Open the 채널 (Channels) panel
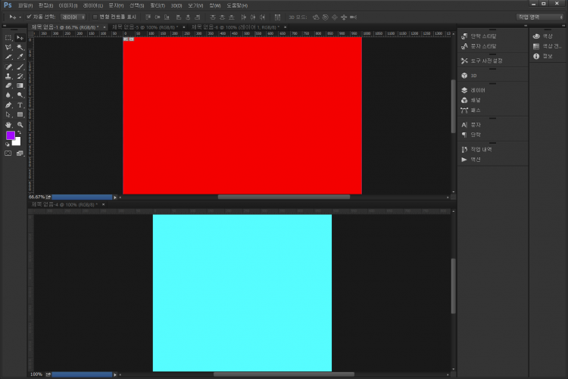The width and height of the screenshot is (568, 379). [476, 100]
